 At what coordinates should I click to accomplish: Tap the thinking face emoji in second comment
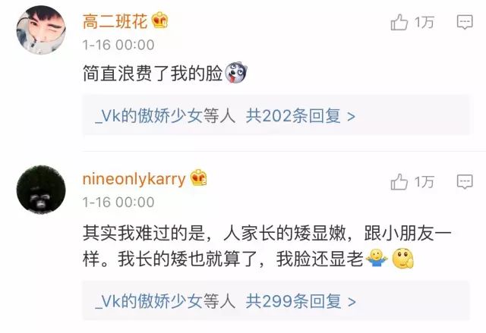[403, 258]
